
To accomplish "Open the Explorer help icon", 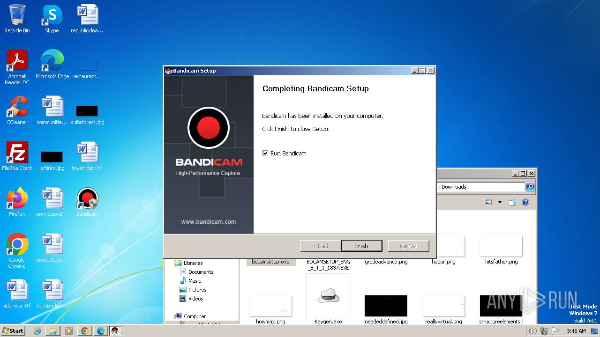I will pyautogui.click(x=525, y=202).
